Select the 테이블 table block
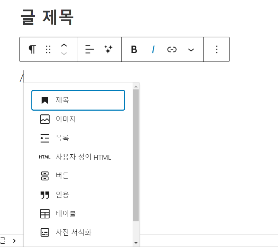Viewport: 278px width, 247px height. coord(78,214)
